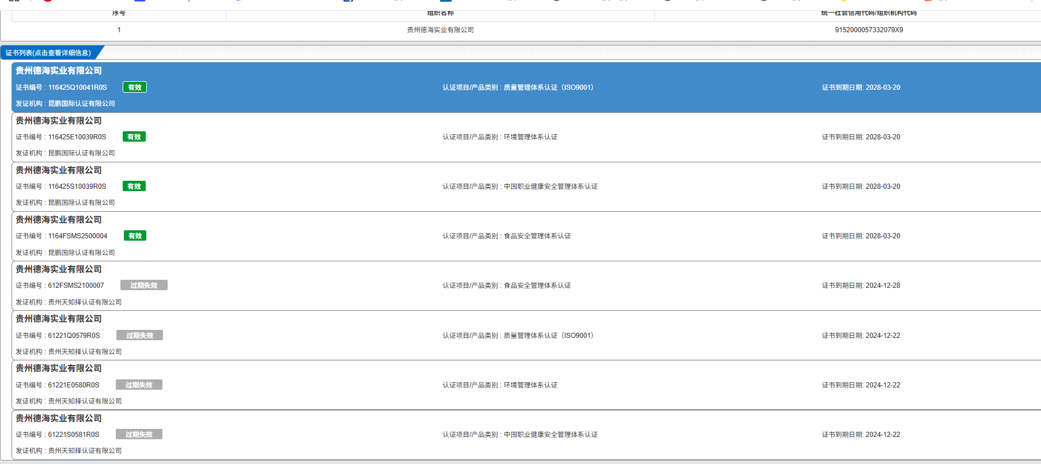The image size is (1041, 464).
Task: Click issuer 昆鹏国际认证有限公司 under certificate 116425Q10041R0S
Action: click(x=82, y=104)
